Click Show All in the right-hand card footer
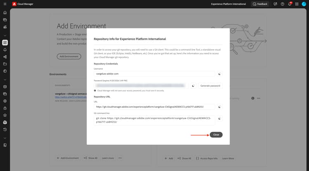This screenshot has height=171, width=309. pos(184,158)
